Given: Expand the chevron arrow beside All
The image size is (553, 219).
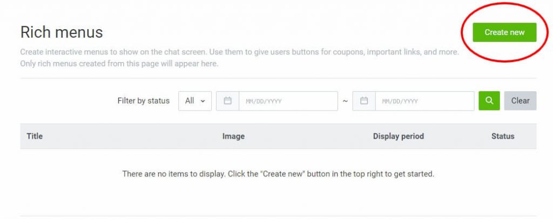Looking at the screenshot, I should pyautogui.click(x=203, y=101).
